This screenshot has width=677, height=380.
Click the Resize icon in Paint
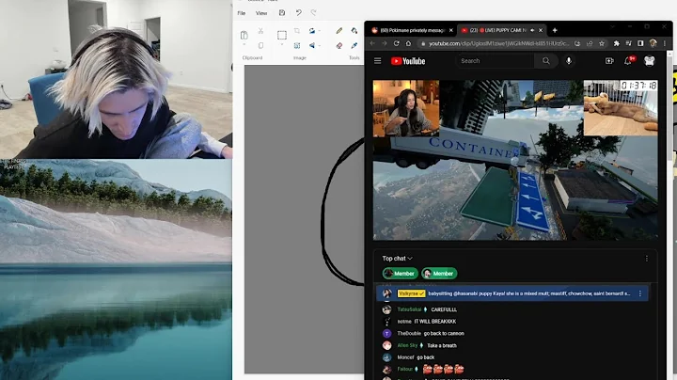297,45
